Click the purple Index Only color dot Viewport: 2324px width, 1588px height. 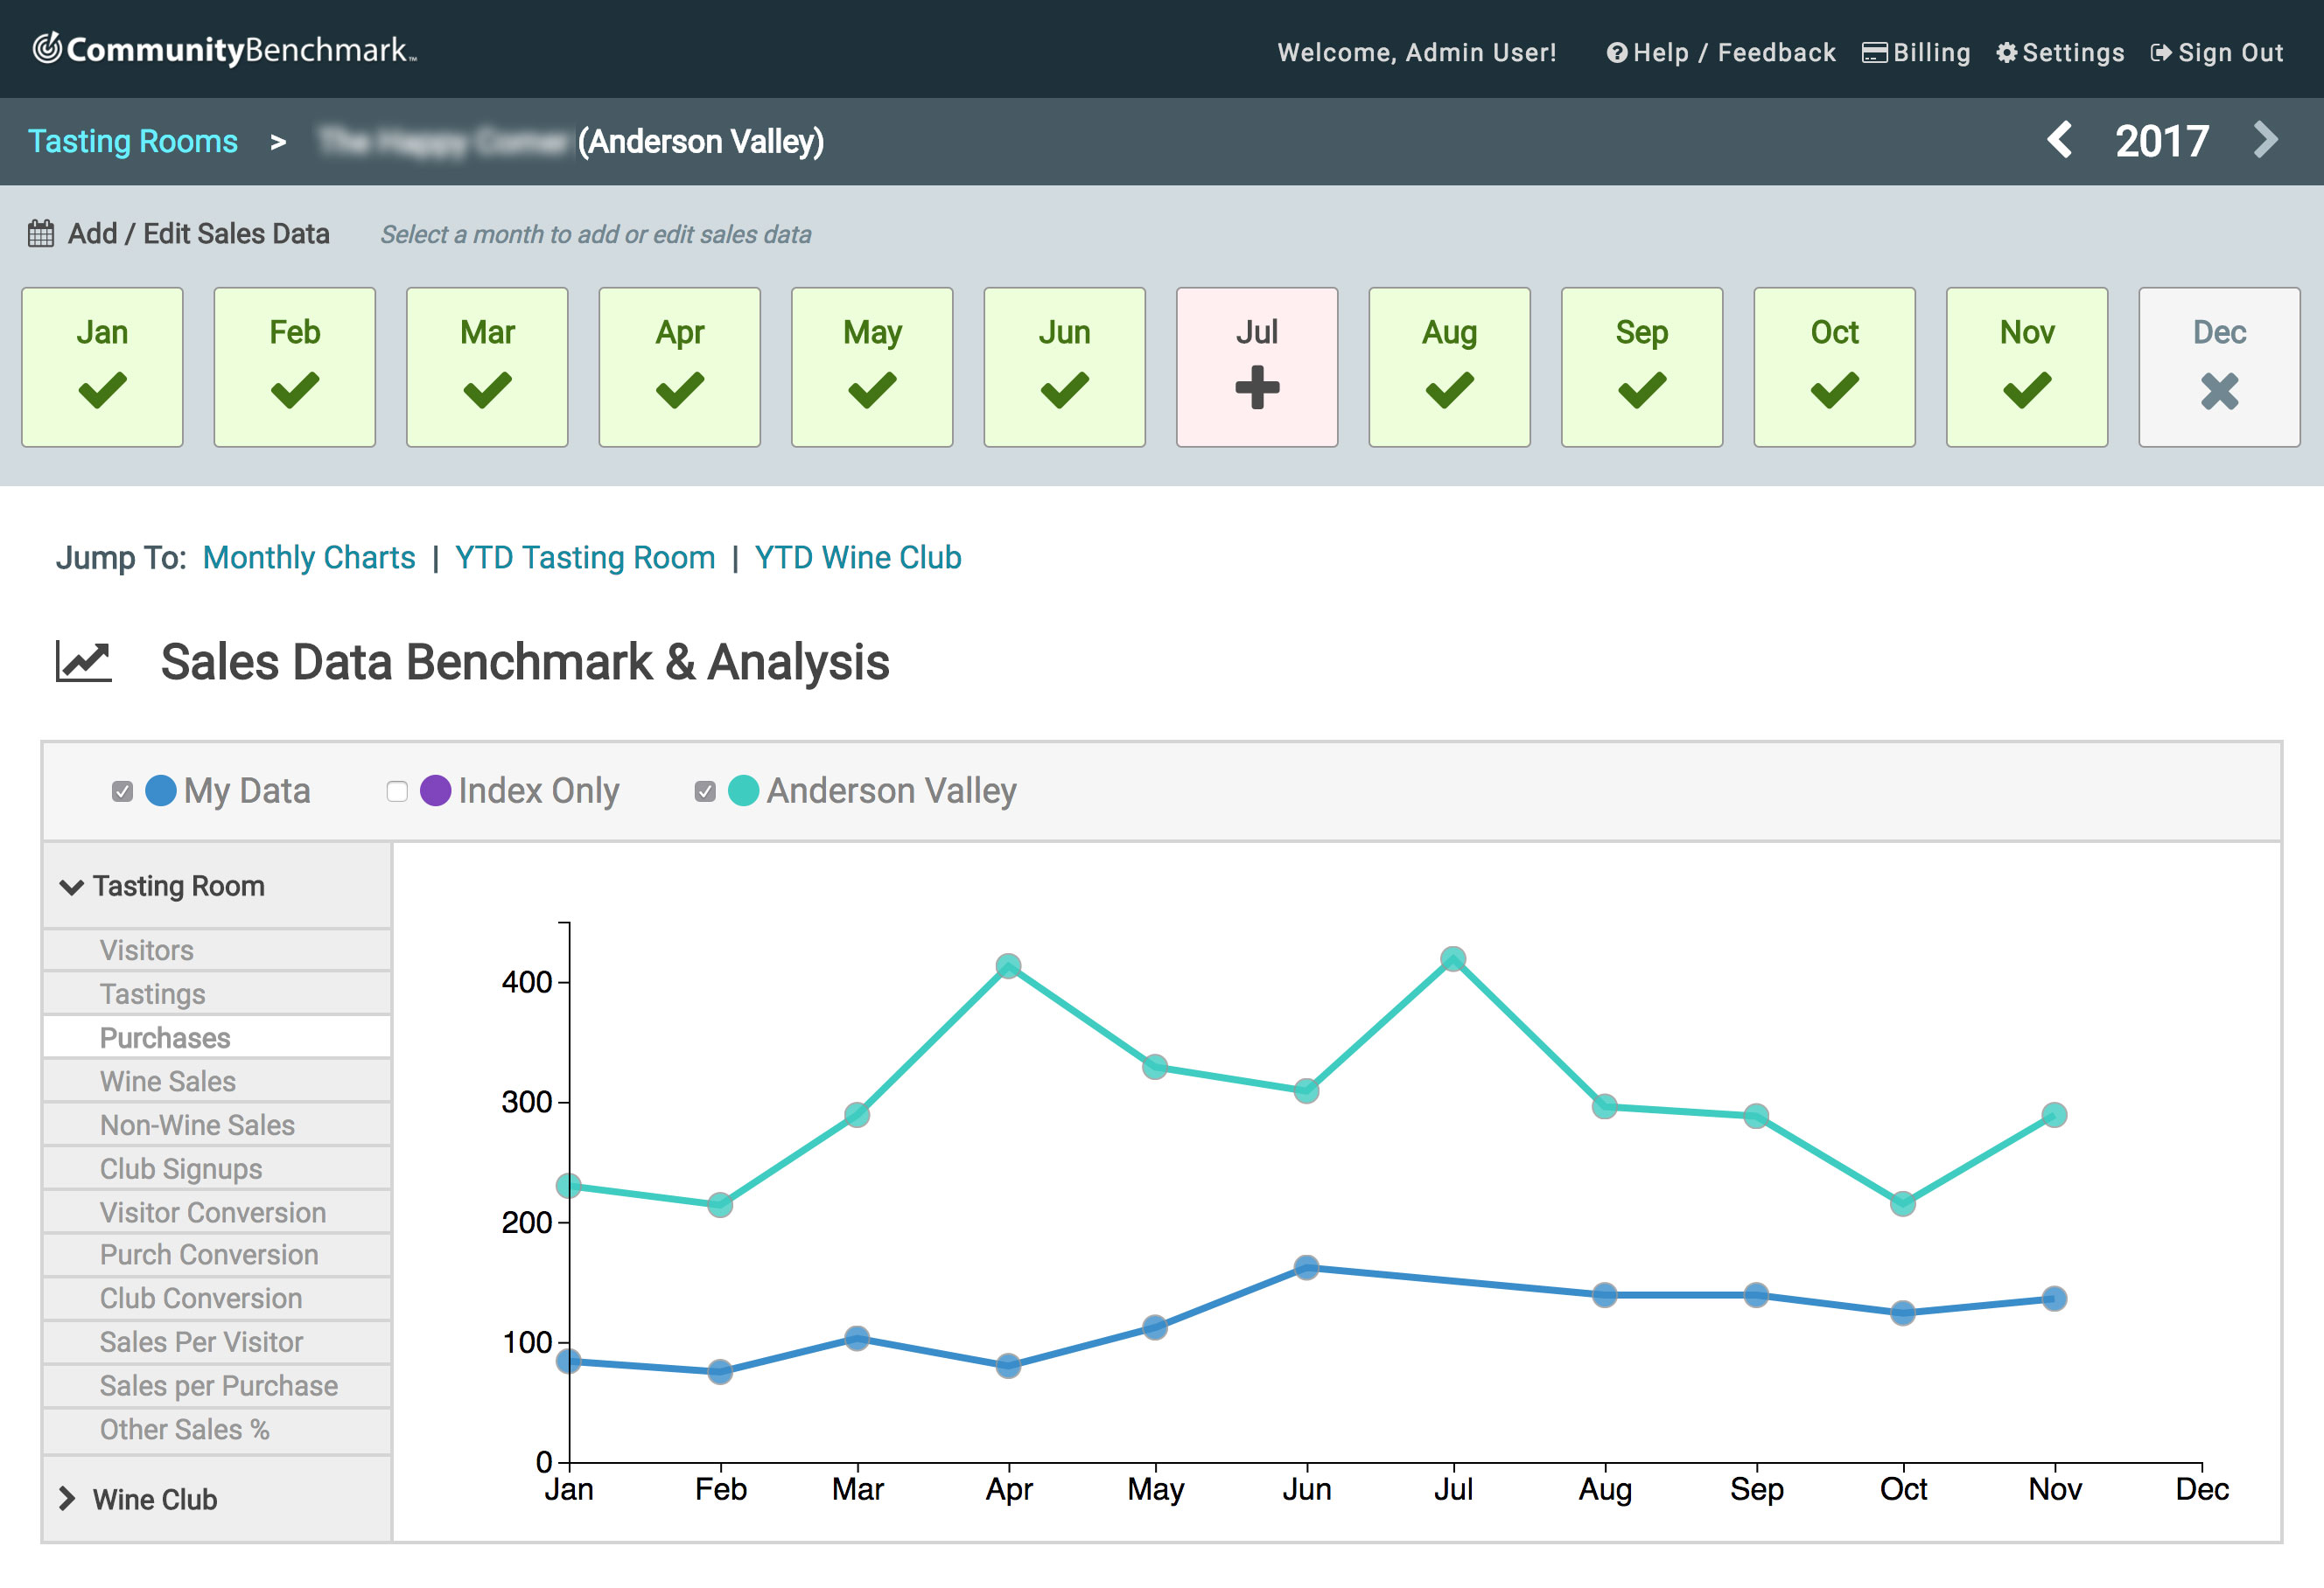(x=436, y=791)
